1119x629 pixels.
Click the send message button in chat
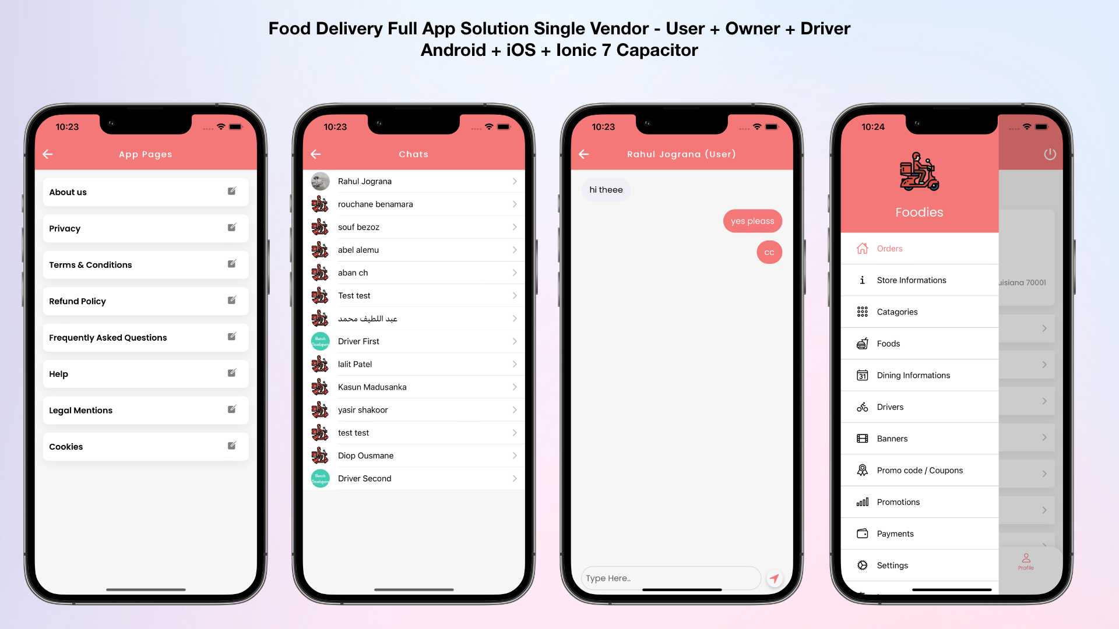[x=775, y=578]
